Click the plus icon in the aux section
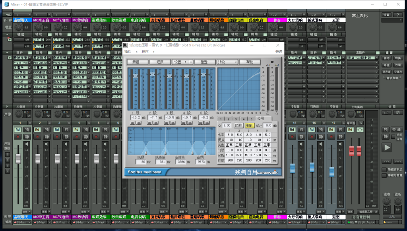The image size is (407, 231). (x=10, y=39)
